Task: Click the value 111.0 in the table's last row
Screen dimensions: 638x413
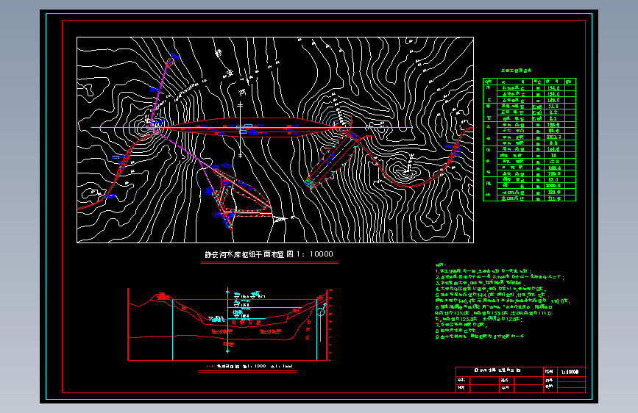Action: [x=554, y=198]
